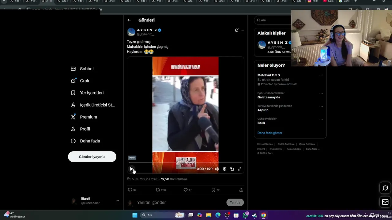Viewport: 392px width, 220px height.
Task: Open options dots for Balık trend
Action: pyautogui.click(x=321, y=119)
